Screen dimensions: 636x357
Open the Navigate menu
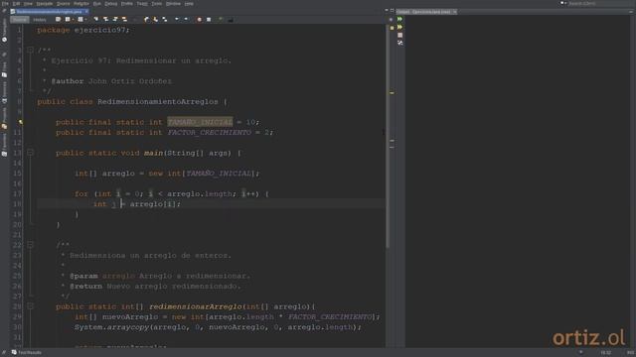click(x=45, y=4)
